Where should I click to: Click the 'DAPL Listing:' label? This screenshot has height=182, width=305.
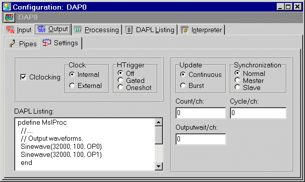tap(34, 112)
